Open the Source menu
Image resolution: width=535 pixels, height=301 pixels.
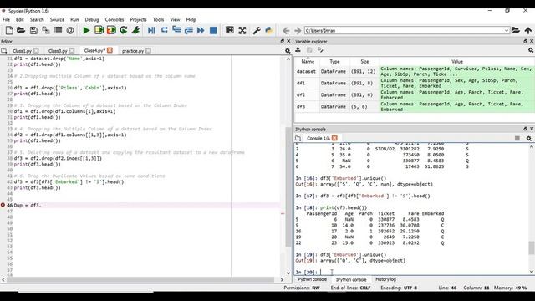point(57,19)
